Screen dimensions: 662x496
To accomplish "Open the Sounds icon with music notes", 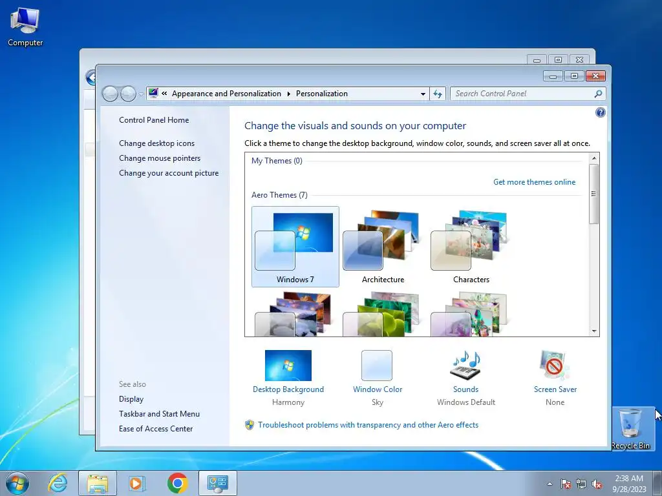I will pos(465,366).
